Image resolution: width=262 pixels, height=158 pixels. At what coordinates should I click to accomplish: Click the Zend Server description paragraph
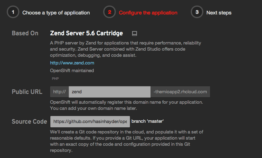point(126,49)
